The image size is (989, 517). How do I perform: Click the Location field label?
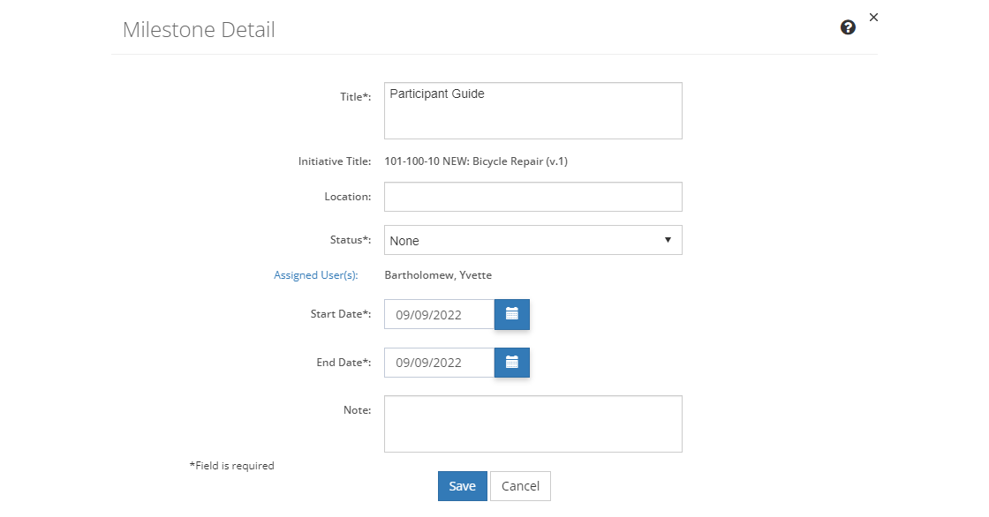(x=348, y=197)
